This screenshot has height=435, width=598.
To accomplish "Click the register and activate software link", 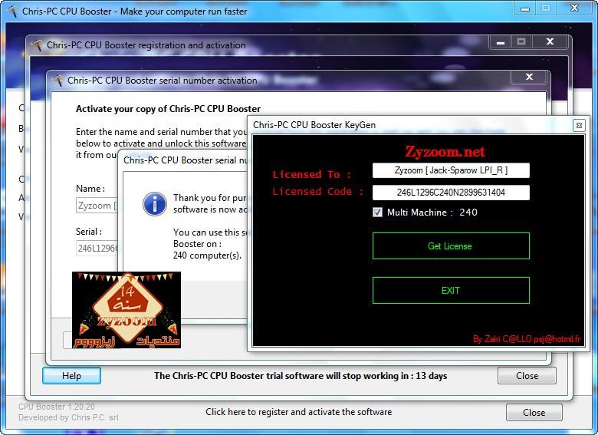I will click(299, 412).
